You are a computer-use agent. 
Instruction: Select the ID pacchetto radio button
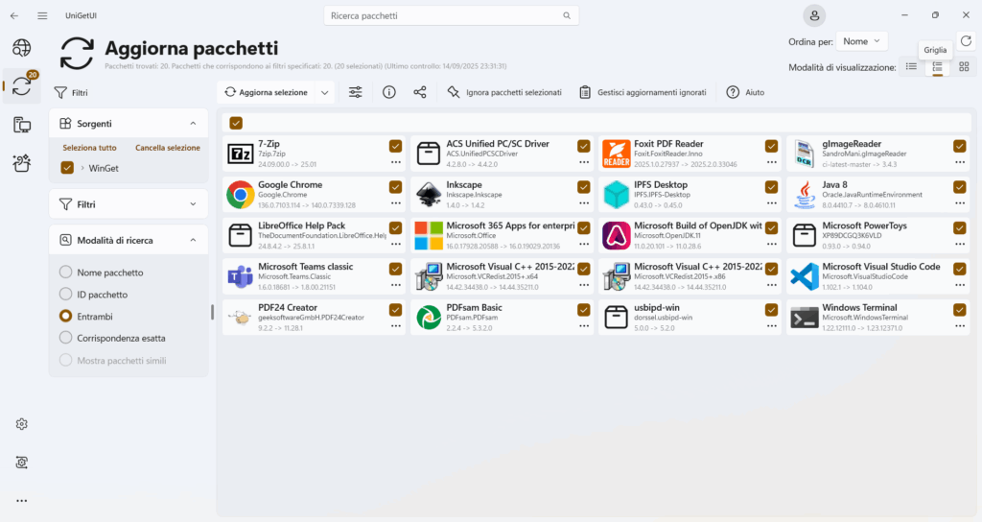click(65, 294)
